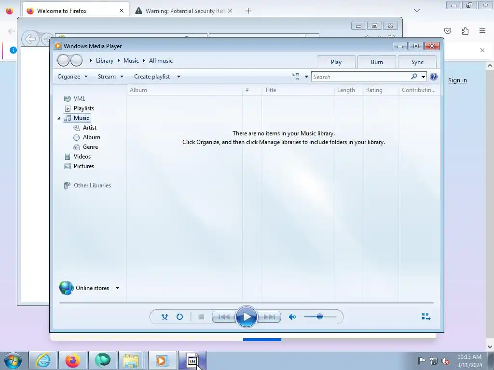Switch to the Sync tab
The image size is (494, 370).
[417, 62]
